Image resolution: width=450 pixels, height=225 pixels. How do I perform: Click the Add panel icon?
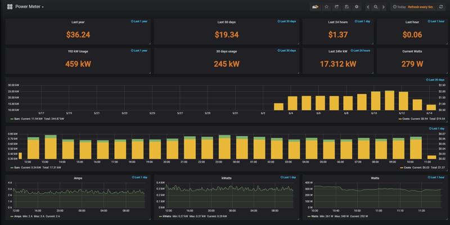(x=315, y=7)
